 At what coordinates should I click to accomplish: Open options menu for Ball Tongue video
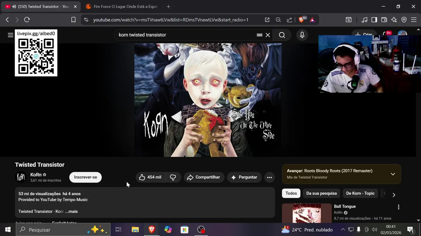click(x=398, y=207)
